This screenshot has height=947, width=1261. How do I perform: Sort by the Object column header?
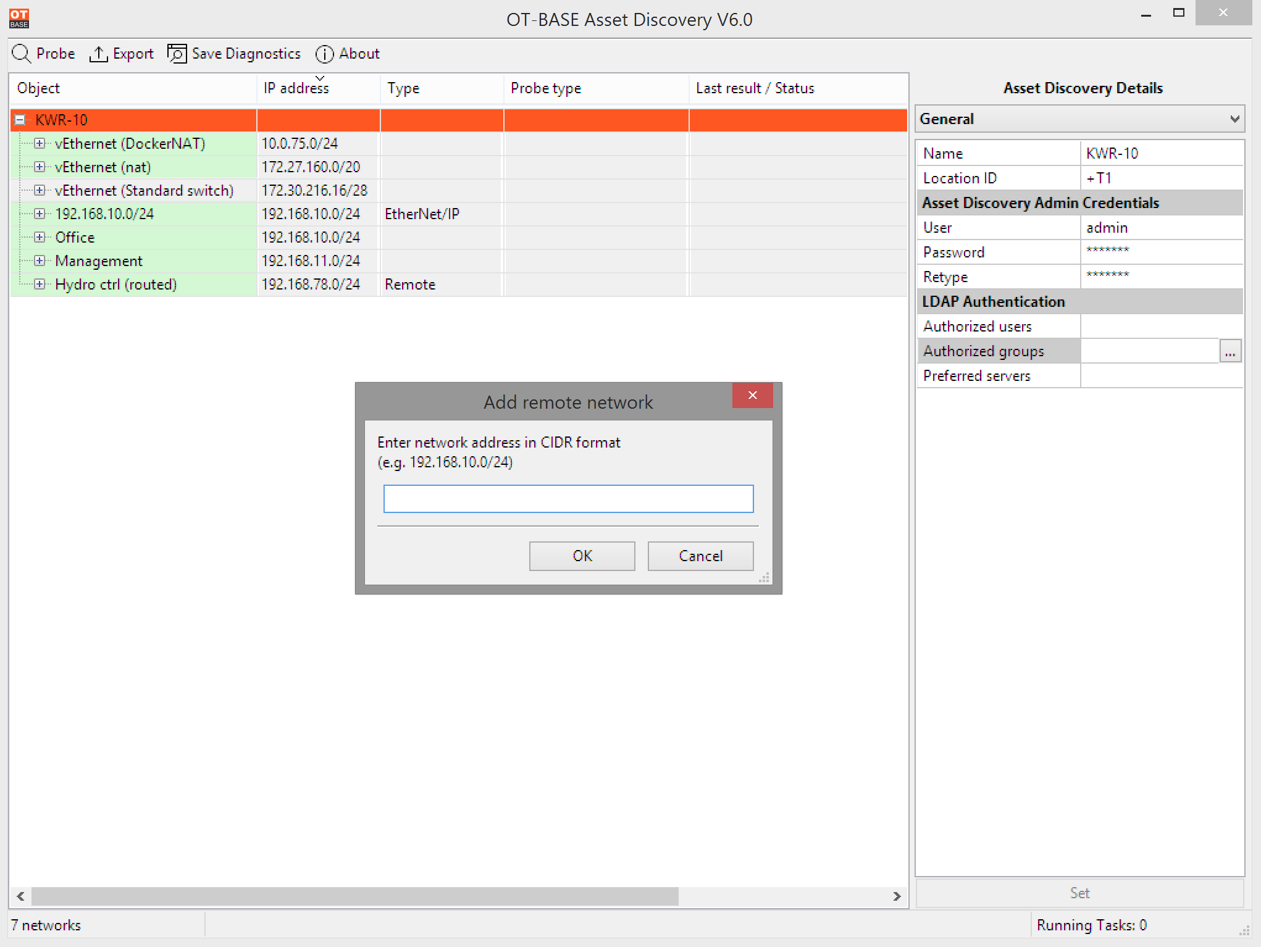click(133, 88)
